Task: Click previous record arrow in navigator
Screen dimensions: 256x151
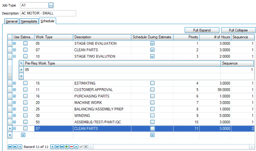Action: (19, 147)
